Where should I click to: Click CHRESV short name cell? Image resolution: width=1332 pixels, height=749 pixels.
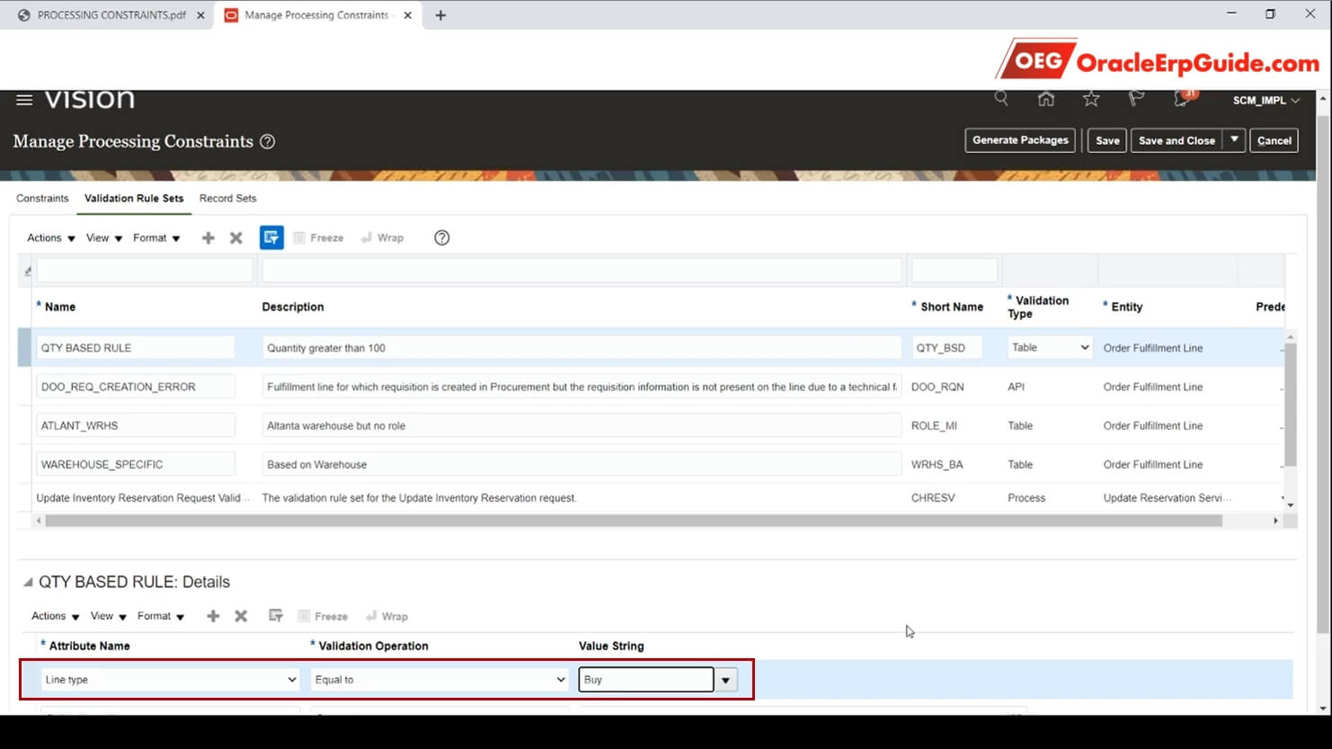933,497
